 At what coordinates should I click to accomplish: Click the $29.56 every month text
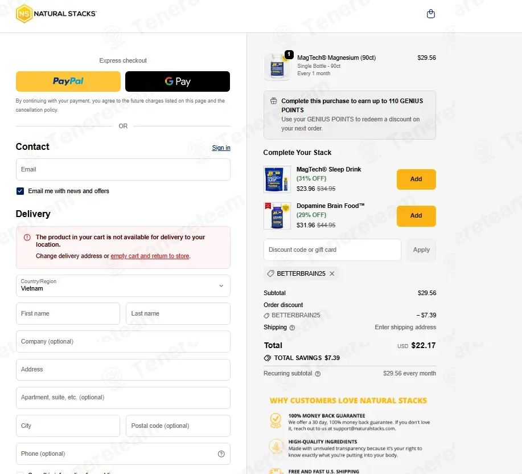pos(409,373)
